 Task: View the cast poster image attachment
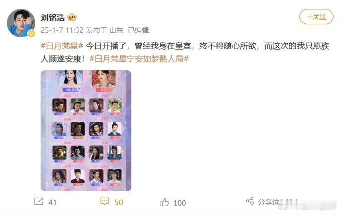(86, 131)
